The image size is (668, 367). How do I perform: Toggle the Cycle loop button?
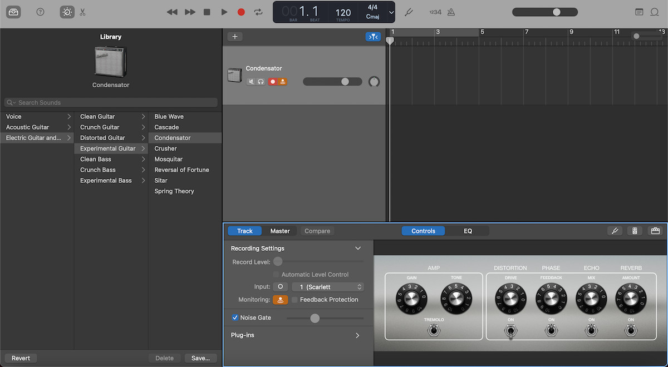[258, 12]
